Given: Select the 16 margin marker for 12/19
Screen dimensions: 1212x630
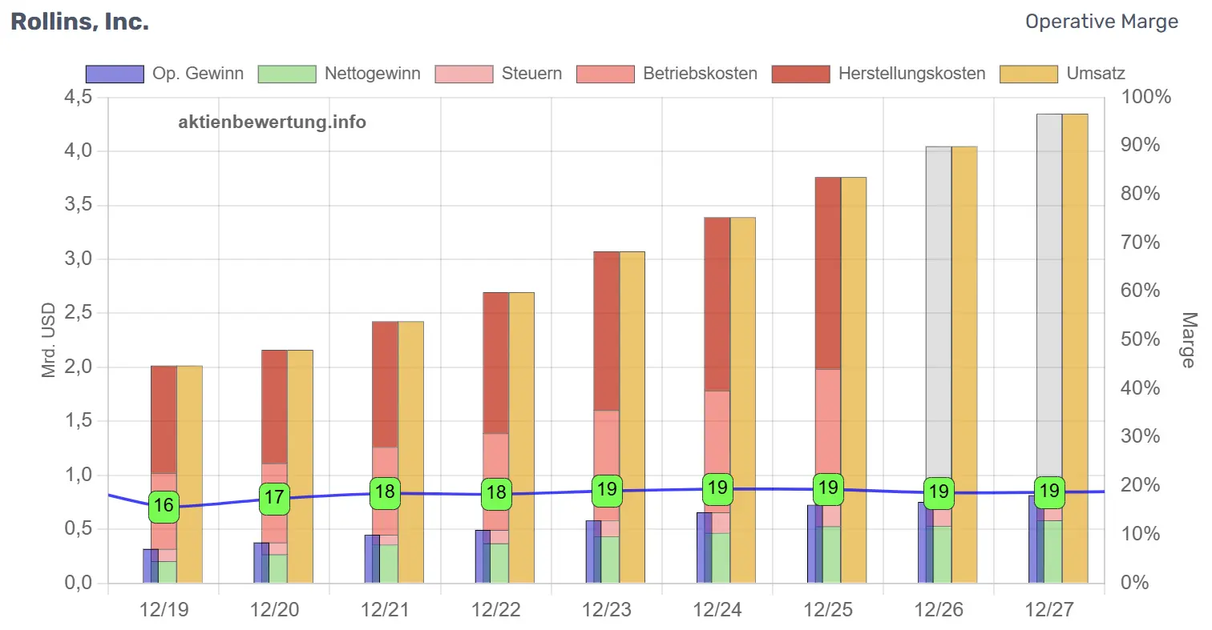Looking at the screenshot, I should tap(164, 506).
